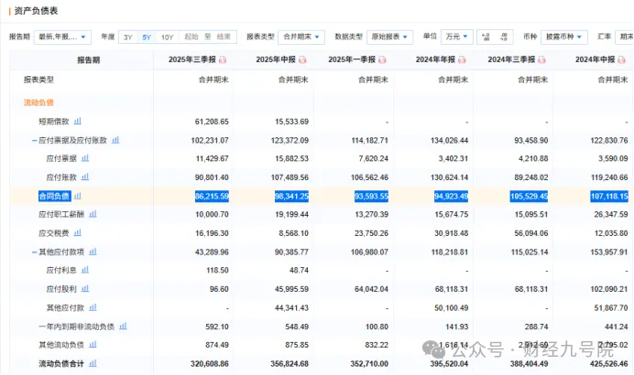Click the 134,026.44 cell in 2024年年报
Image resolution: width=634 pixels, height=375 pixels.
(x=449, y=141)
